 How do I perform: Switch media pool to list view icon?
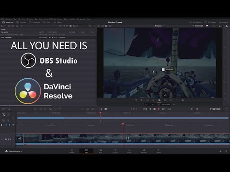click(x=70, y=26)
